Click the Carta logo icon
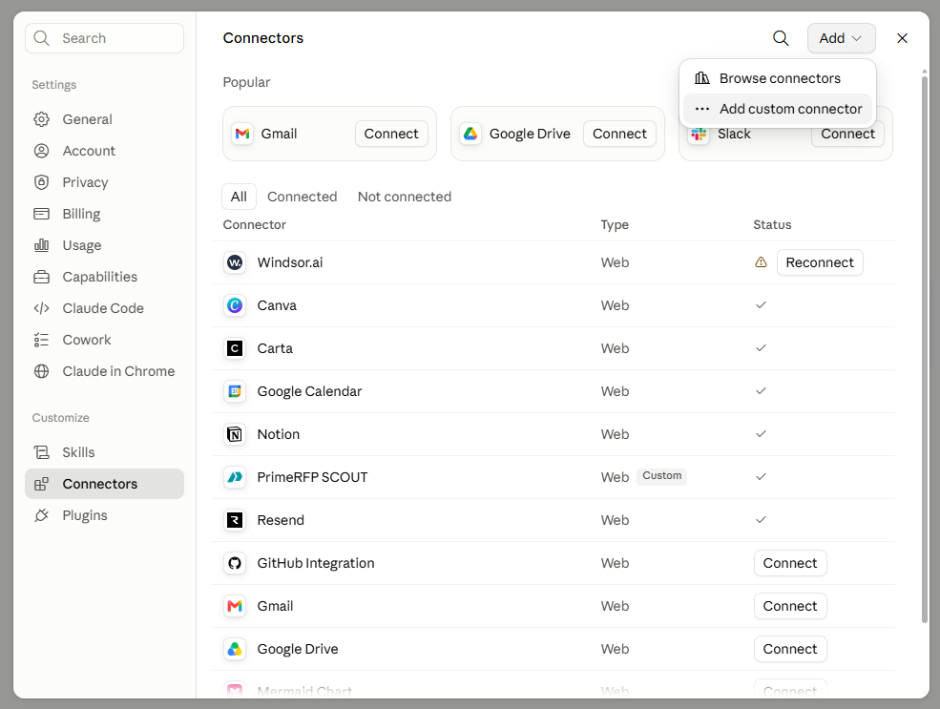This screenshot has width=940, height=709. click(235, 348)
